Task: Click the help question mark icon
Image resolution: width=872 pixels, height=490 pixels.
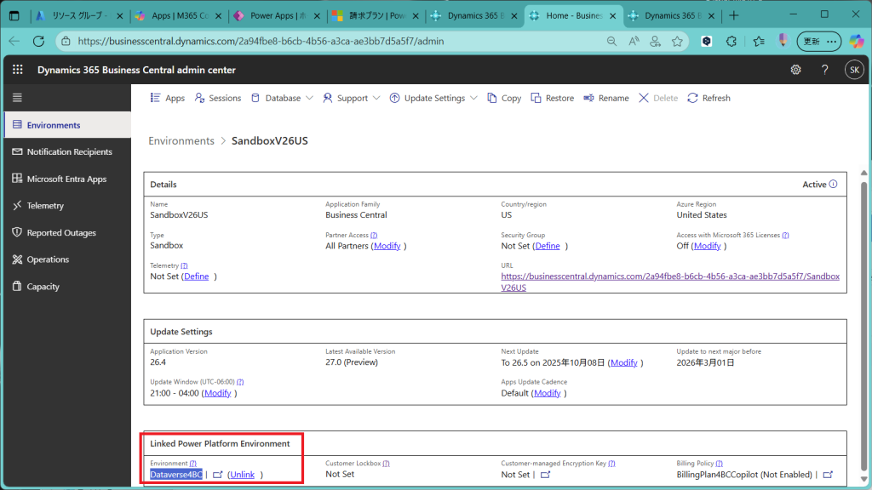Action: pos(824,70)
